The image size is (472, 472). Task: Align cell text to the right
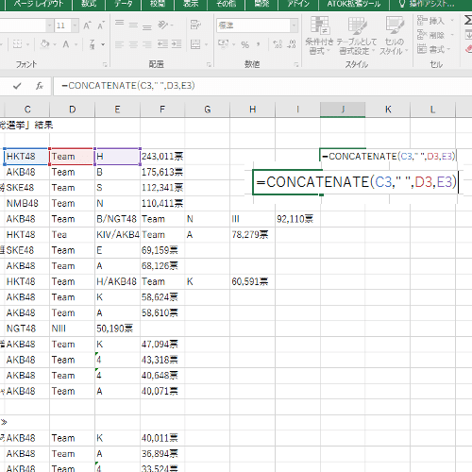(147, 44)
